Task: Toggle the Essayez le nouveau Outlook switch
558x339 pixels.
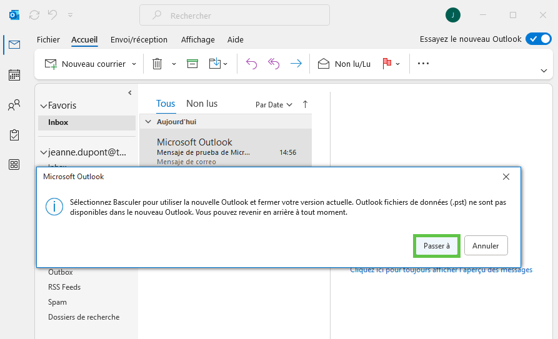Action: coord(539,39)
